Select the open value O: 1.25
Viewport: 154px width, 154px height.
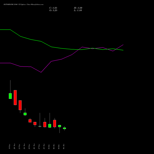53,10
